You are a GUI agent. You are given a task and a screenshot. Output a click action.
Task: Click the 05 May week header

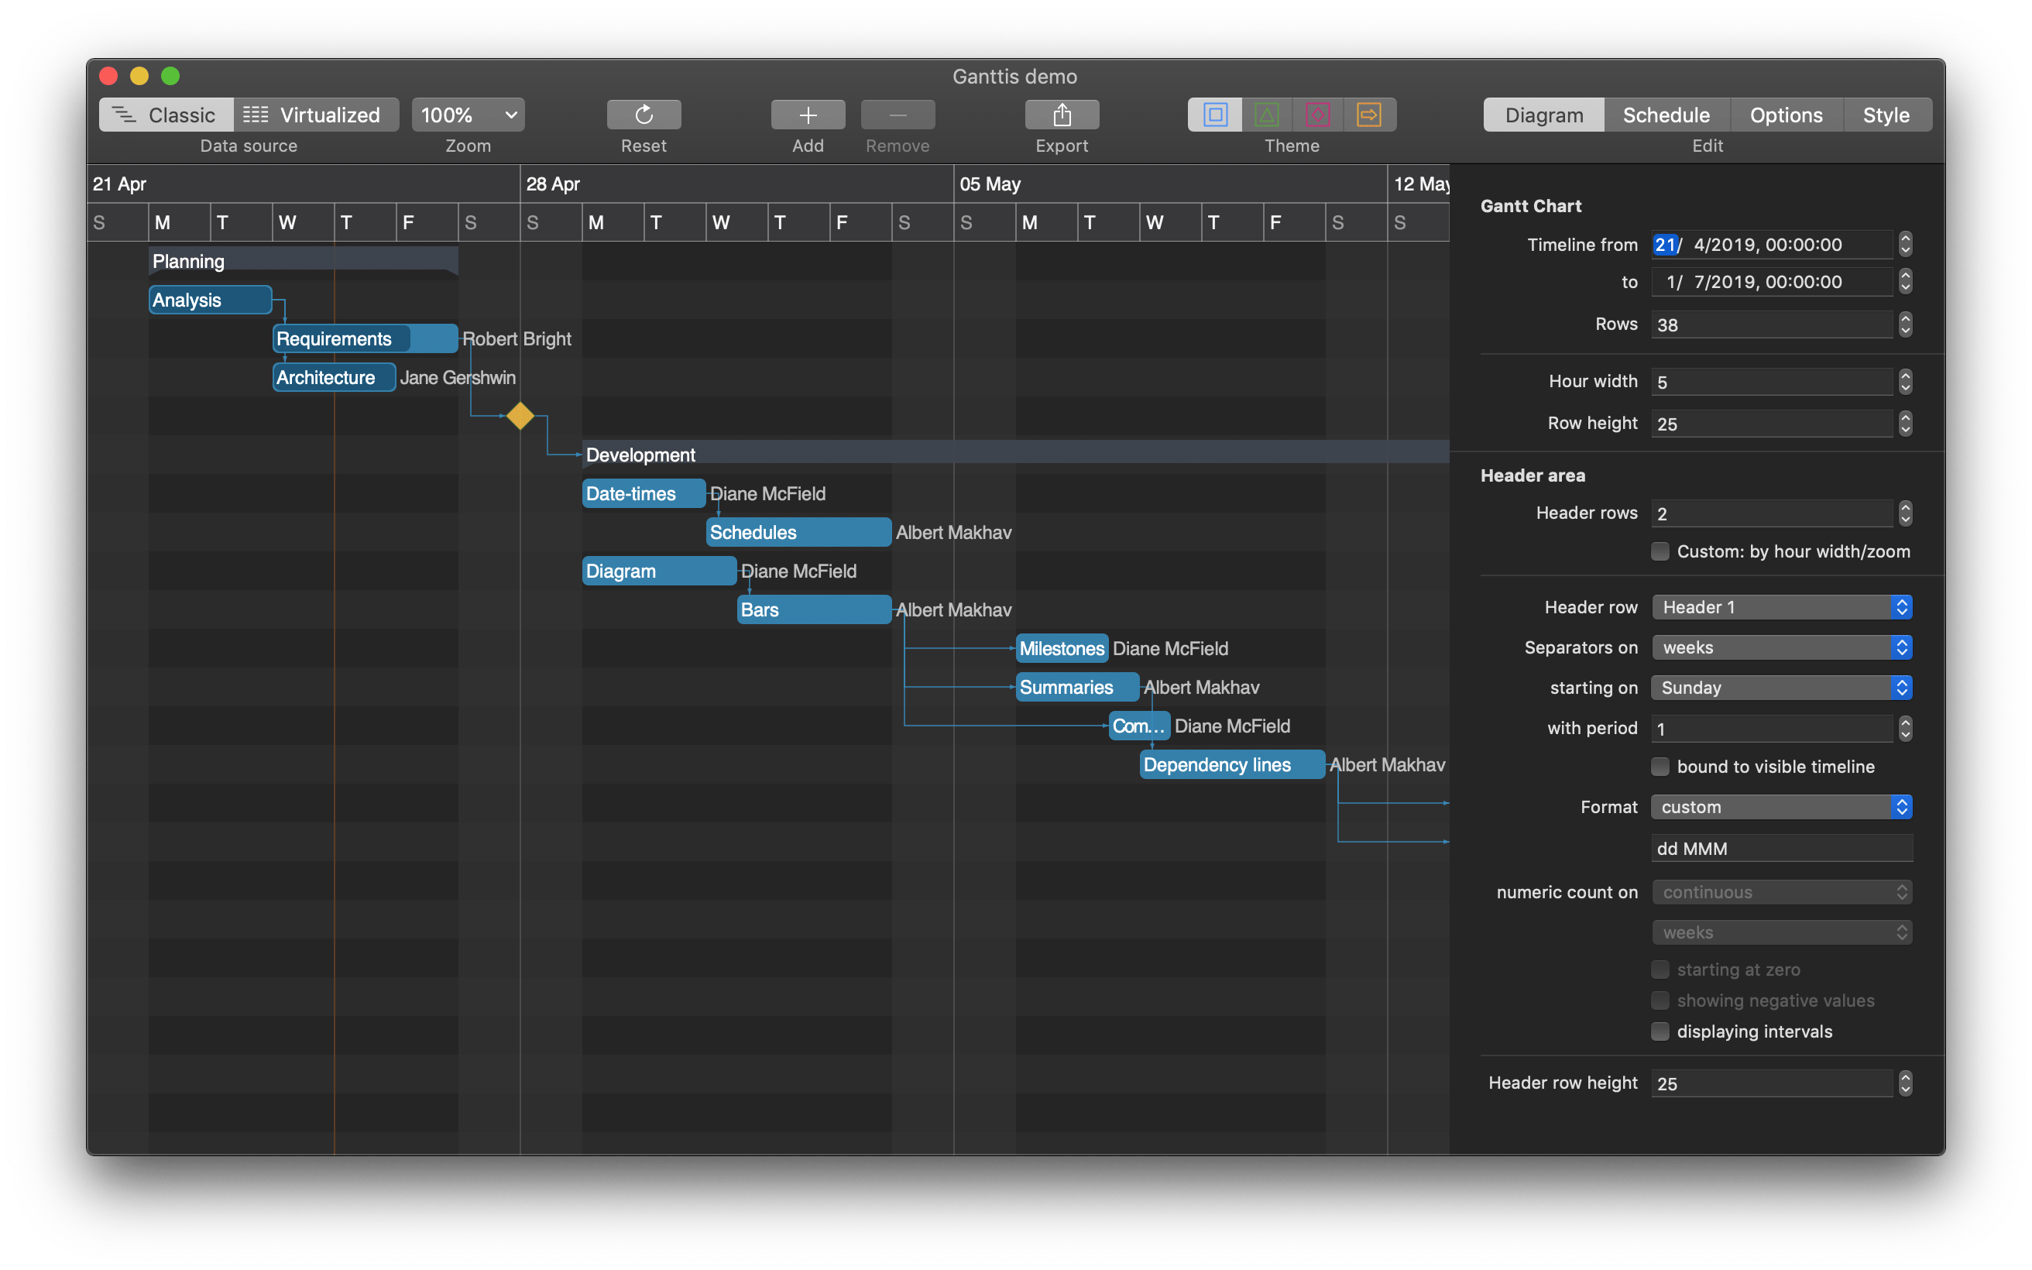point(1169,184)
